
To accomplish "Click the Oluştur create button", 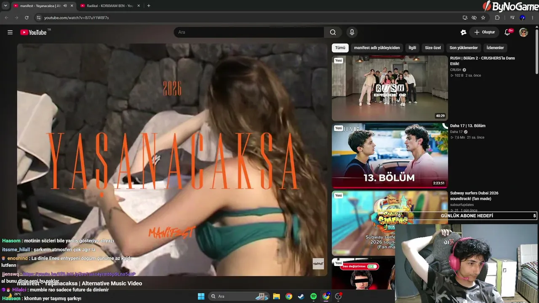I will (x=484, y=32).
